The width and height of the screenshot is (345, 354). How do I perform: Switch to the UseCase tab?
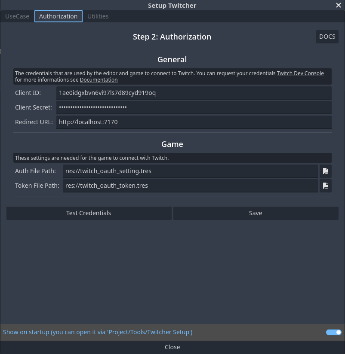[17, 16]
